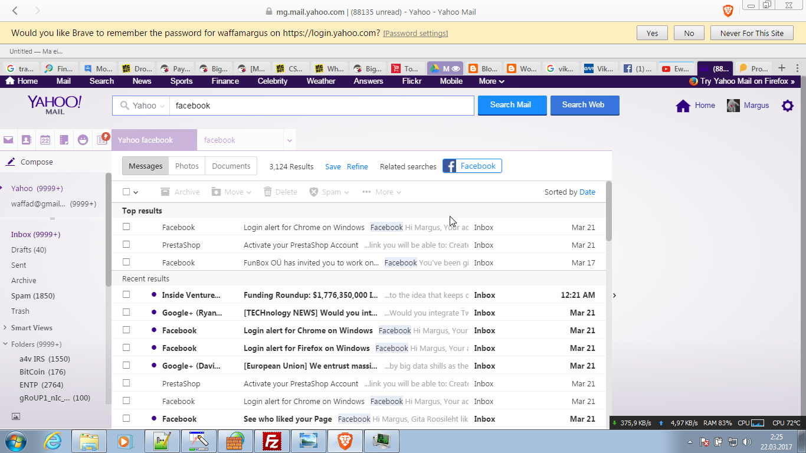
Task: Open the settings gear icon
Action: pyautogui.click(x=787, y=106)
